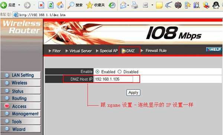Click the blue bird toolbar icon
This screenshot has height=135, width=223.
pos(169,5)
